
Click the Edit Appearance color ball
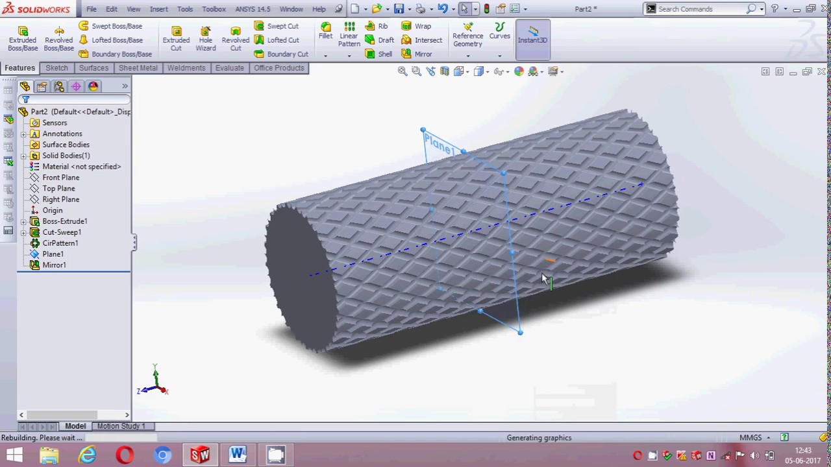[519, 71]
